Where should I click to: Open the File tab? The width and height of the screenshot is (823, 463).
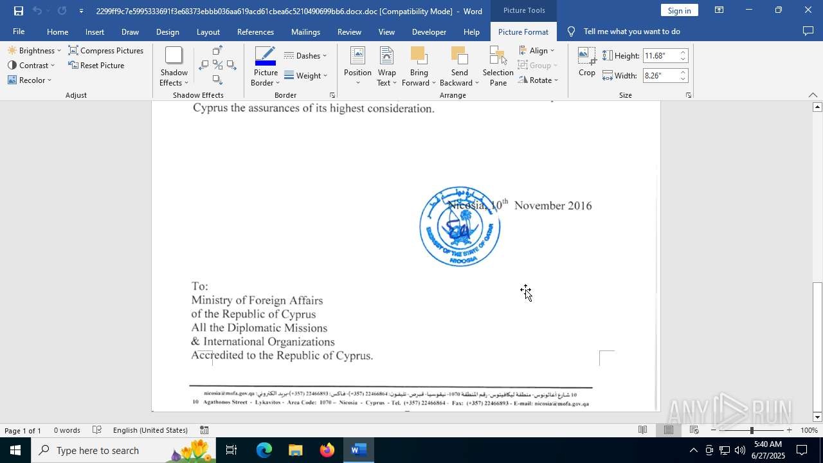(x=19, y=32)
